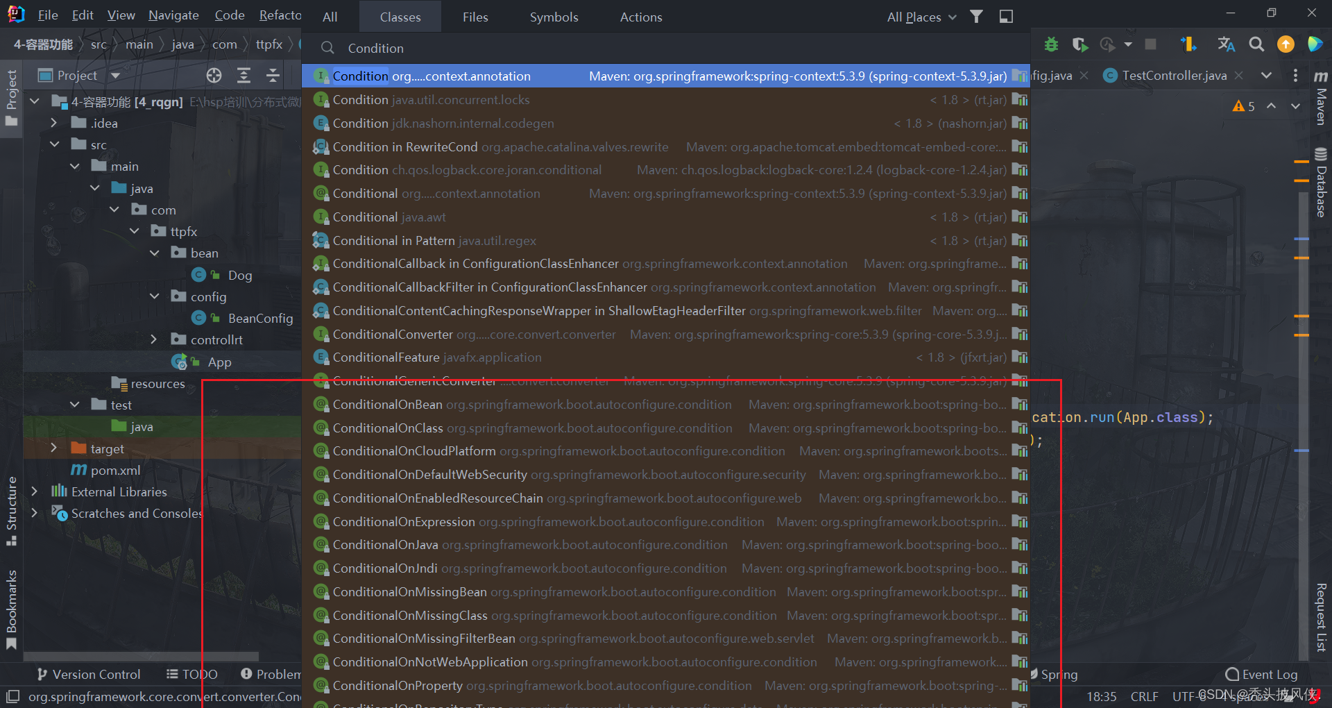The height and width of the screenshot is (708, 1332).
Task: Open search results in Find tool window
Action: tap(1006, 17)
